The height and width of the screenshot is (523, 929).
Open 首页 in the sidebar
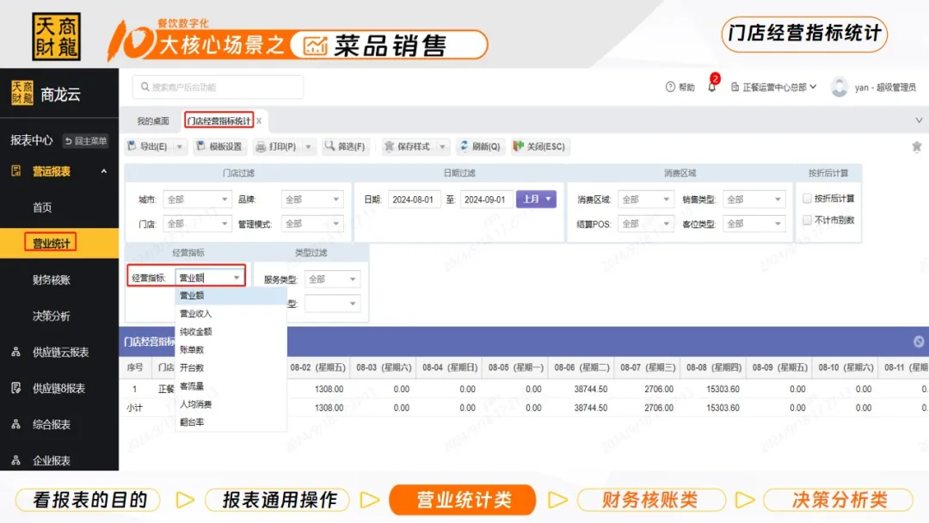pos(43,207)
